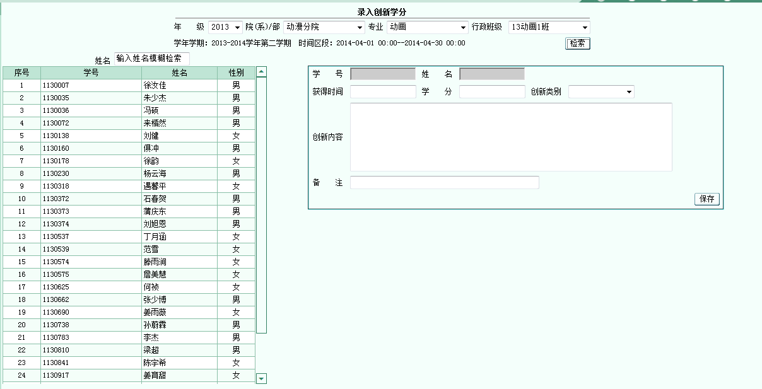Click the 学分 input field
Screen dimensions: 762x389
492,92
